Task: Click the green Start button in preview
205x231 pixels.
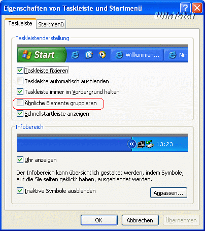Action: click(x=42, y=55)
